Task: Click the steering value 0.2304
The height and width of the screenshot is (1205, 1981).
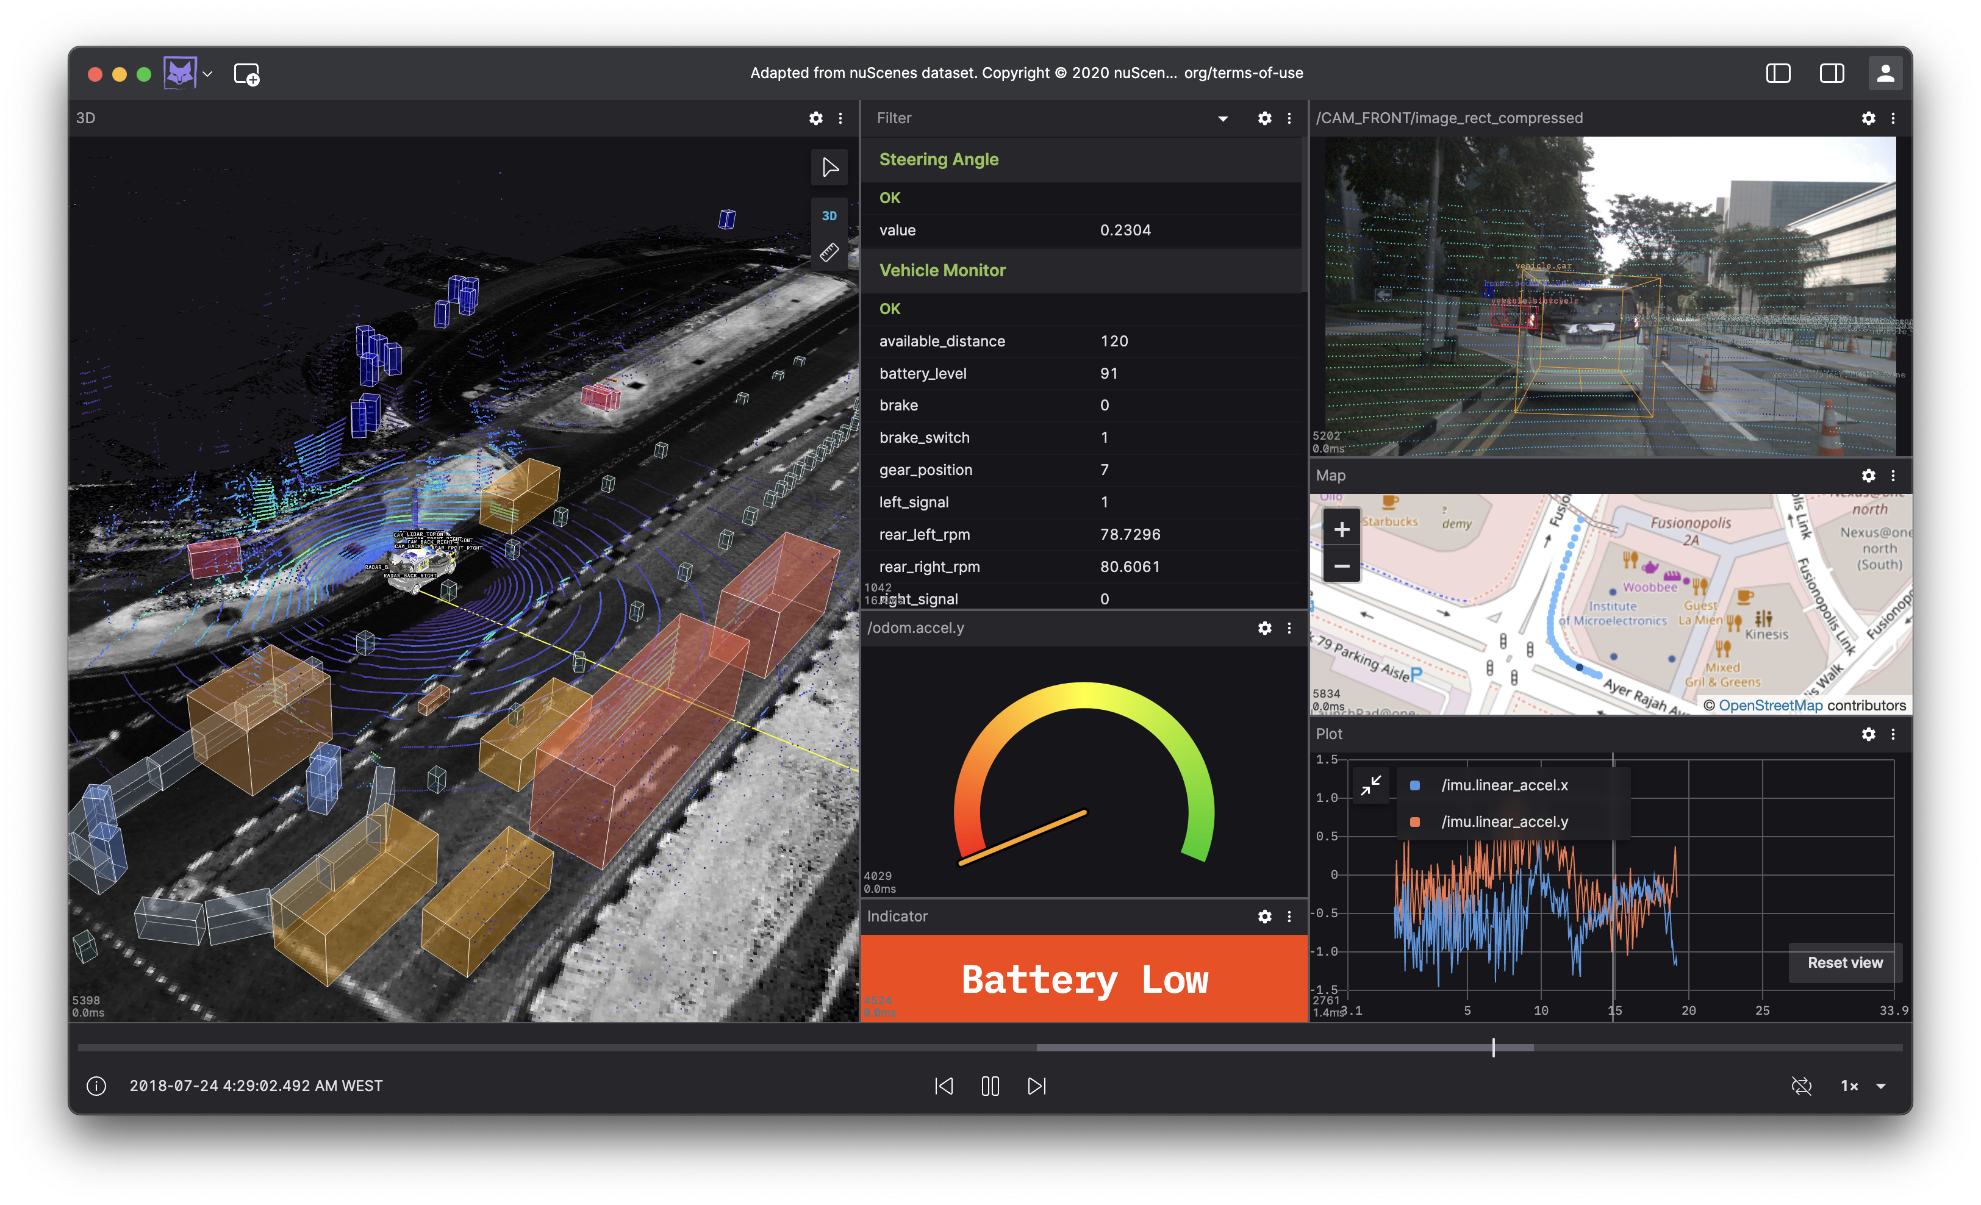Action: coord(1125,230)
